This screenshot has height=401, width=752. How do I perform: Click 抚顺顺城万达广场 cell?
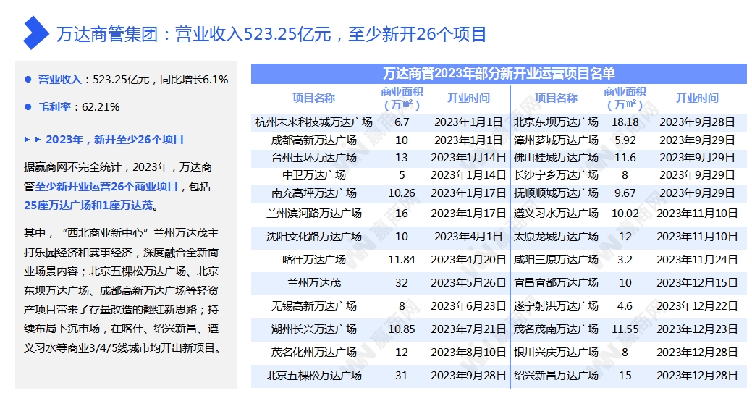[557, 193]
